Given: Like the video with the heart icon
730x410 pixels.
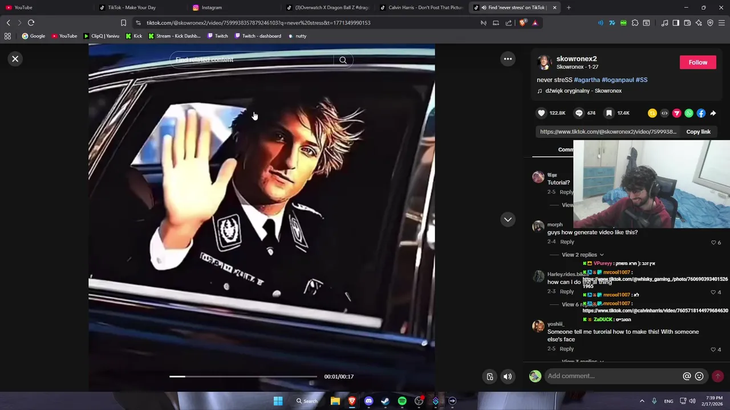Looking at the screenshot, I should (x=541, y=113).
